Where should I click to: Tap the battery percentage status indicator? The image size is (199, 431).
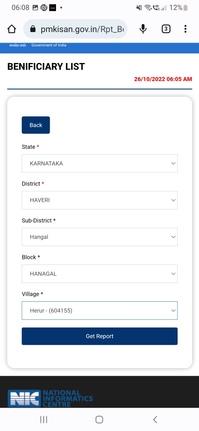178,8
